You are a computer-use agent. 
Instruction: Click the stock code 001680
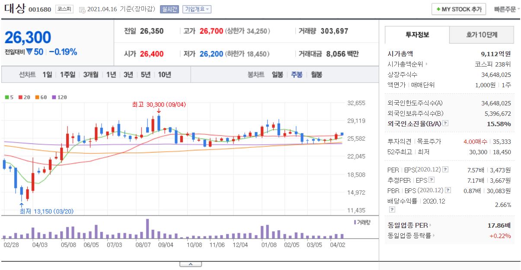(x=40, y=10)
